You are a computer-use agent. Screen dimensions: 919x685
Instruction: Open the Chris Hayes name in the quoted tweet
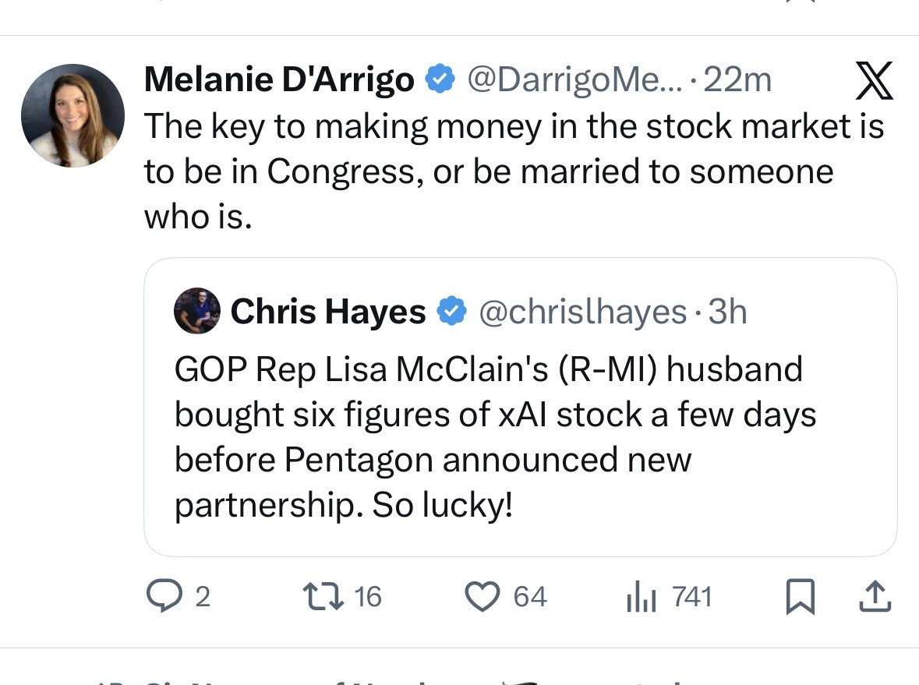327,312
